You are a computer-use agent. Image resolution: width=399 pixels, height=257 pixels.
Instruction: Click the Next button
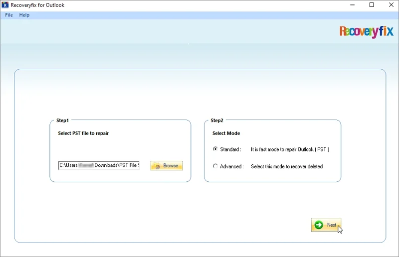click(326, 225)
